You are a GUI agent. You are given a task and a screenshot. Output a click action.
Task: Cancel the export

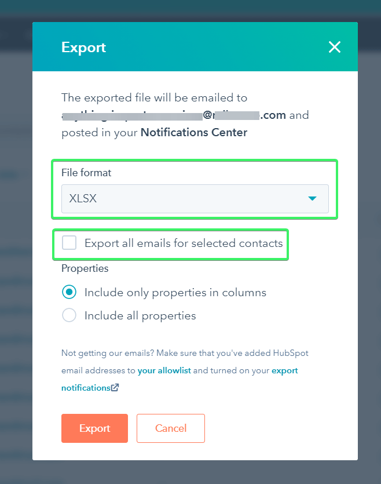tap(170, 428)
